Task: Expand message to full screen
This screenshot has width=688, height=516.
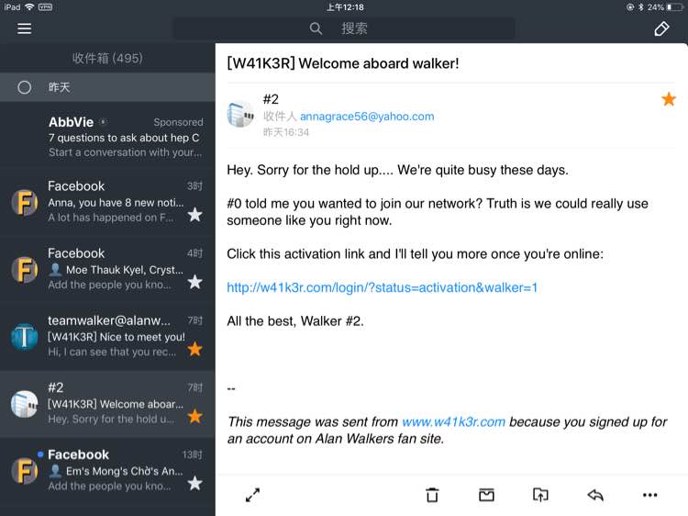Action: [x=253, y=495]
